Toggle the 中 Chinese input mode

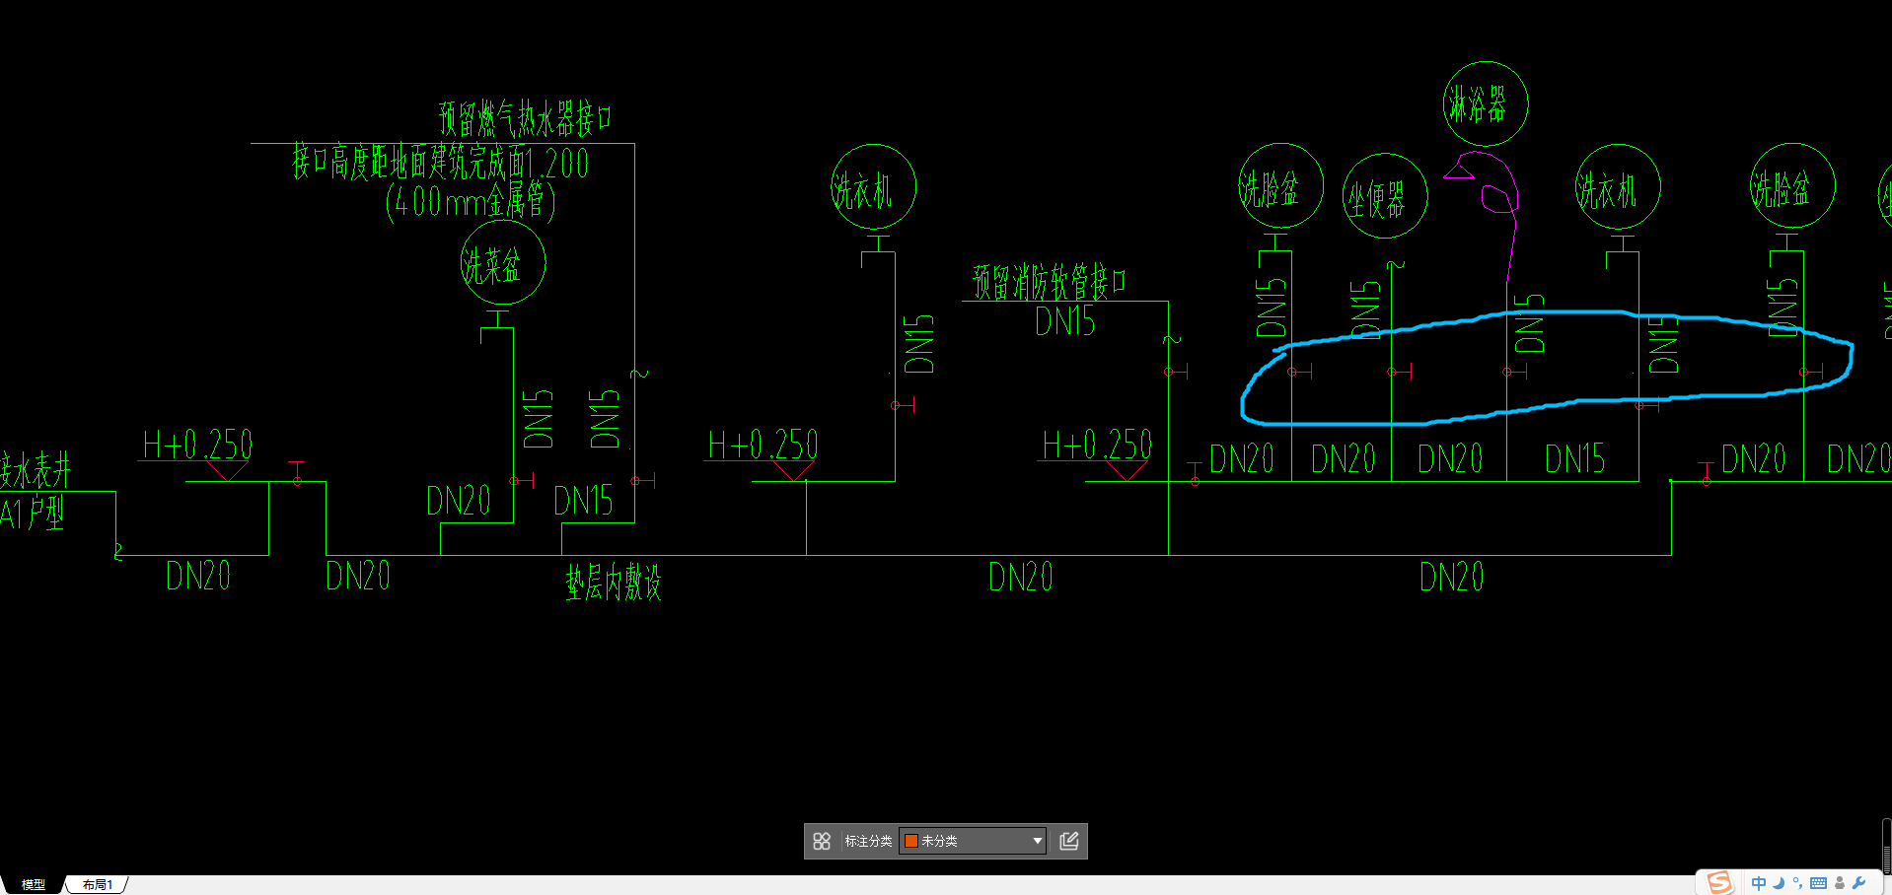tap(1759, 883)
